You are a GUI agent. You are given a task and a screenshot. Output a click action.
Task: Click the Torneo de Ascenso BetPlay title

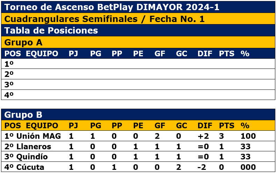tap(112, 7)
